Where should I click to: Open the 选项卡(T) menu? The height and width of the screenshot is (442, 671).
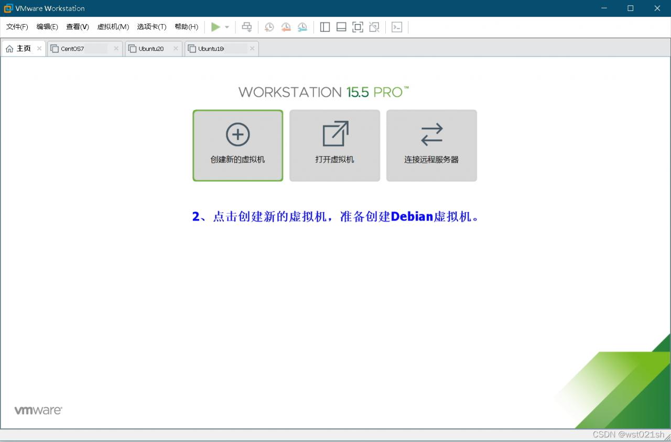(151, 27)
